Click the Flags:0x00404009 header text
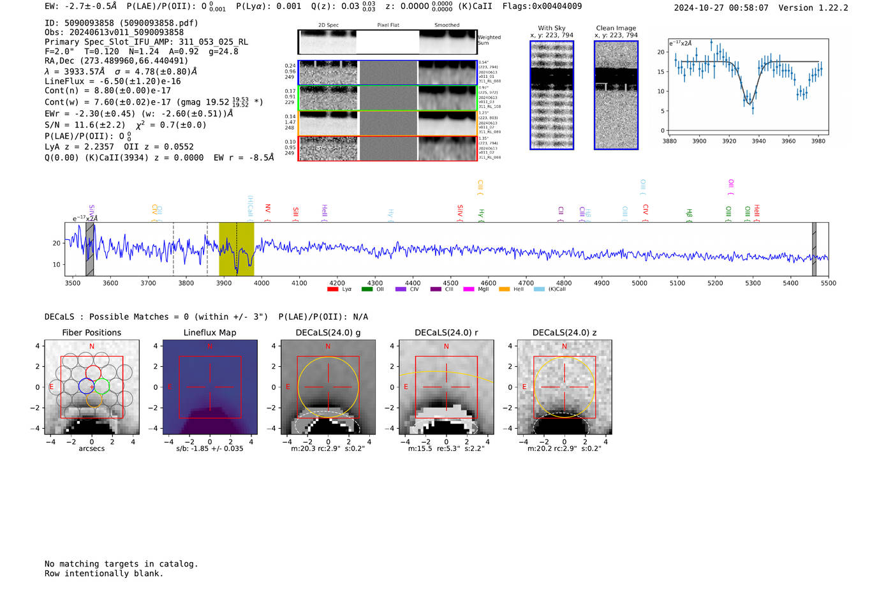 (542, 6)
